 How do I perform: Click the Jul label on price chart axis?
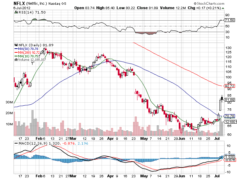pos(217,138)
